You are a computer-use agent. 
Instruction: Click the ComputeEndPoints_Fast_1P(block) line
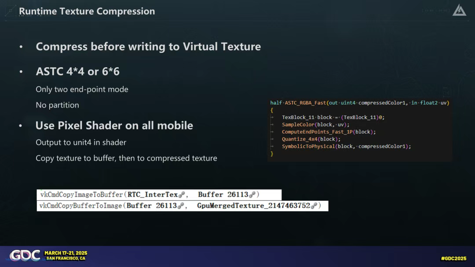[x=329, y=132]
